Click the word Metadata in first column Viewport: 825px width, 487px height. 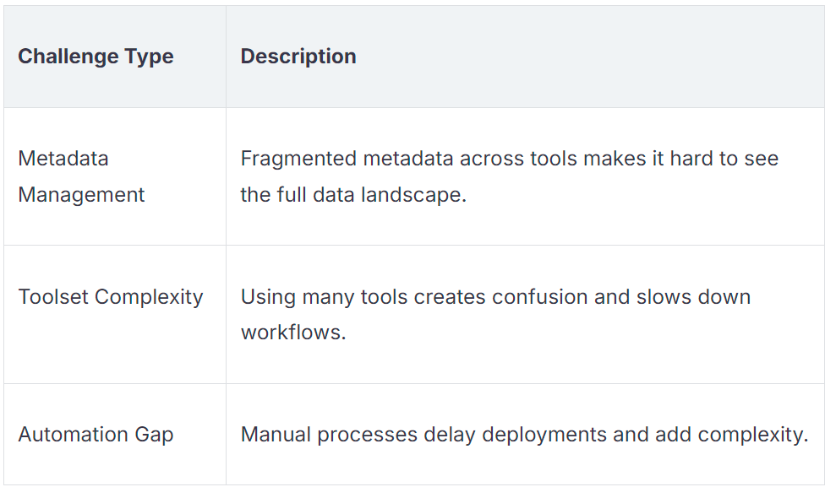pyautogui.click(x=63, y=159)
